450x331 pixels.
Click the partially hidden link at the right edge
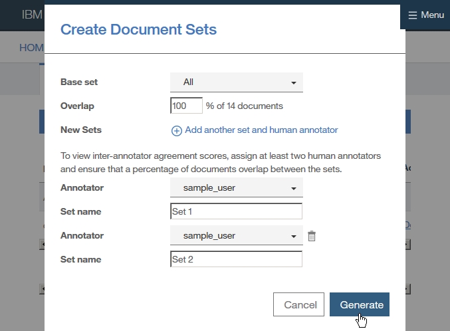408,225
